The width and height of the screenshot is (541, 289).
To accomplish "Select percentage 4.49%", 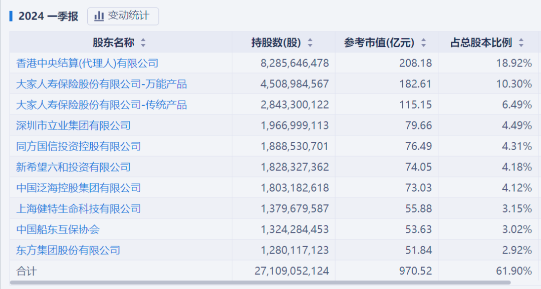I will click(517, 125).
